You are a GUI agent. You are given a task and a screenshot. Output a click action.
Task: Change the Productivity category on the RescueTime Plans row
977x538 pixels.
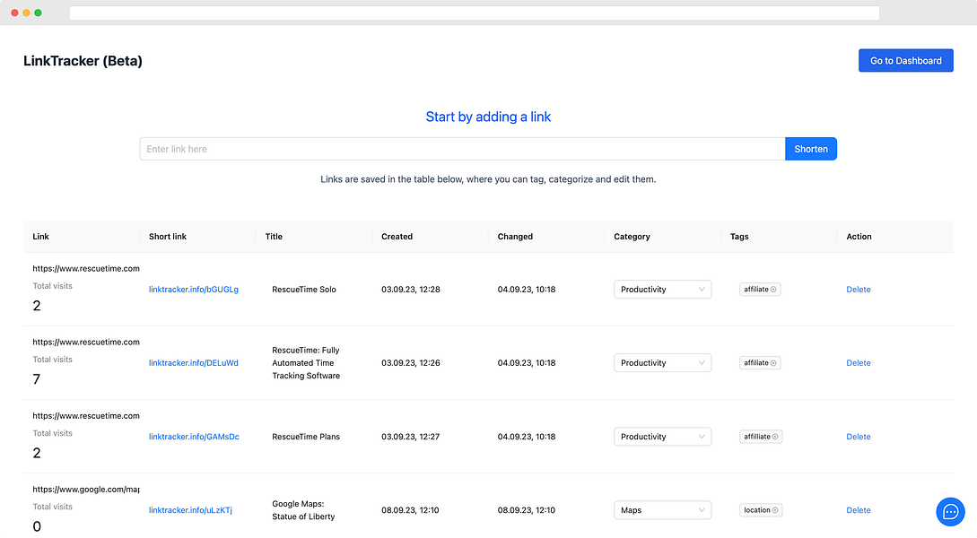tap(662, 436)
